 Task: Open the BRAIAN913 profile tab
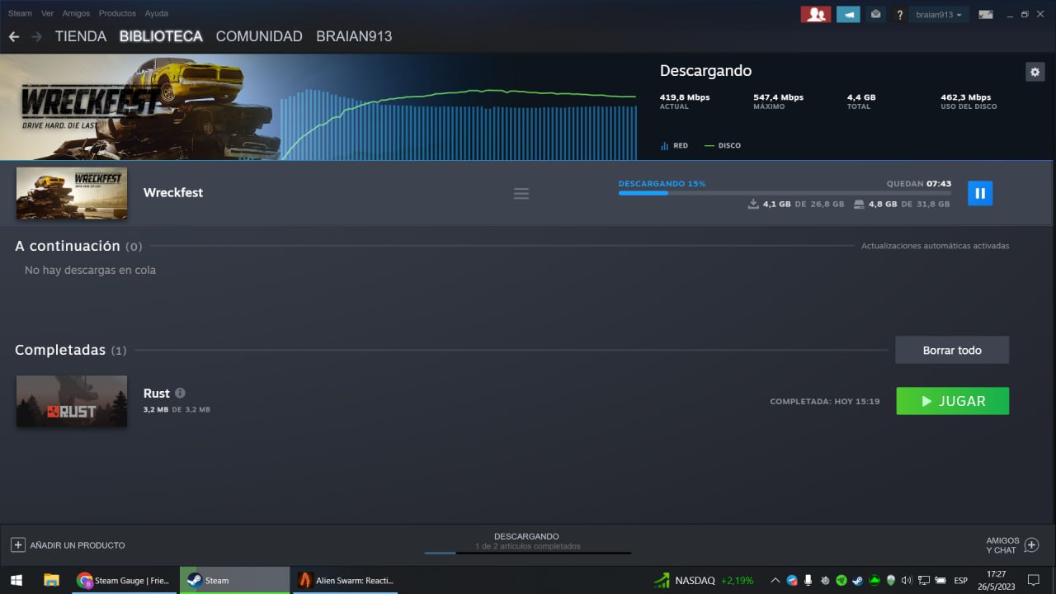[x=354, y=36]
